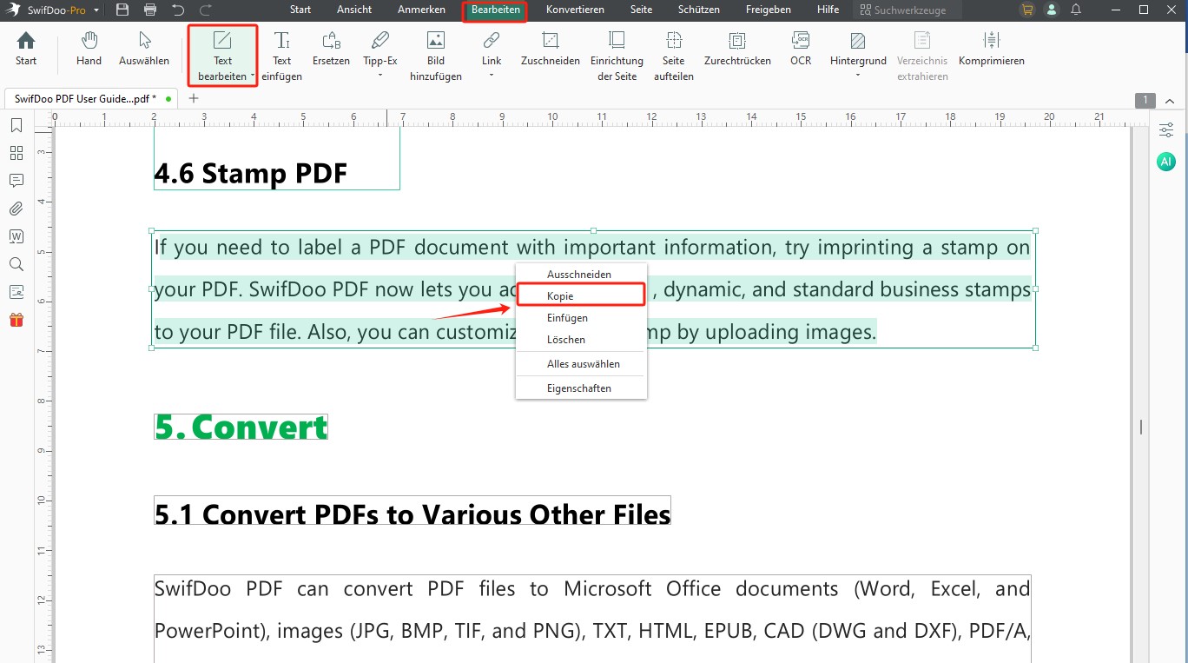This screenshot has width=1188, height=663.
Task: Open the Hintergrund background tool
Action: pos(858,49)
